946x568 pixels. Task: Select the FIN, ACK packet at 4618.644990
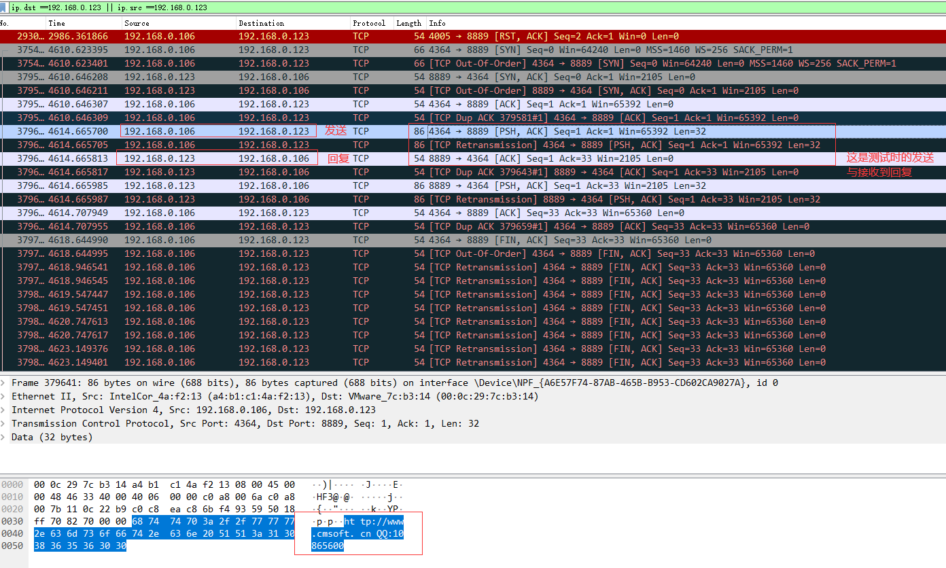[x=473, y=240]
